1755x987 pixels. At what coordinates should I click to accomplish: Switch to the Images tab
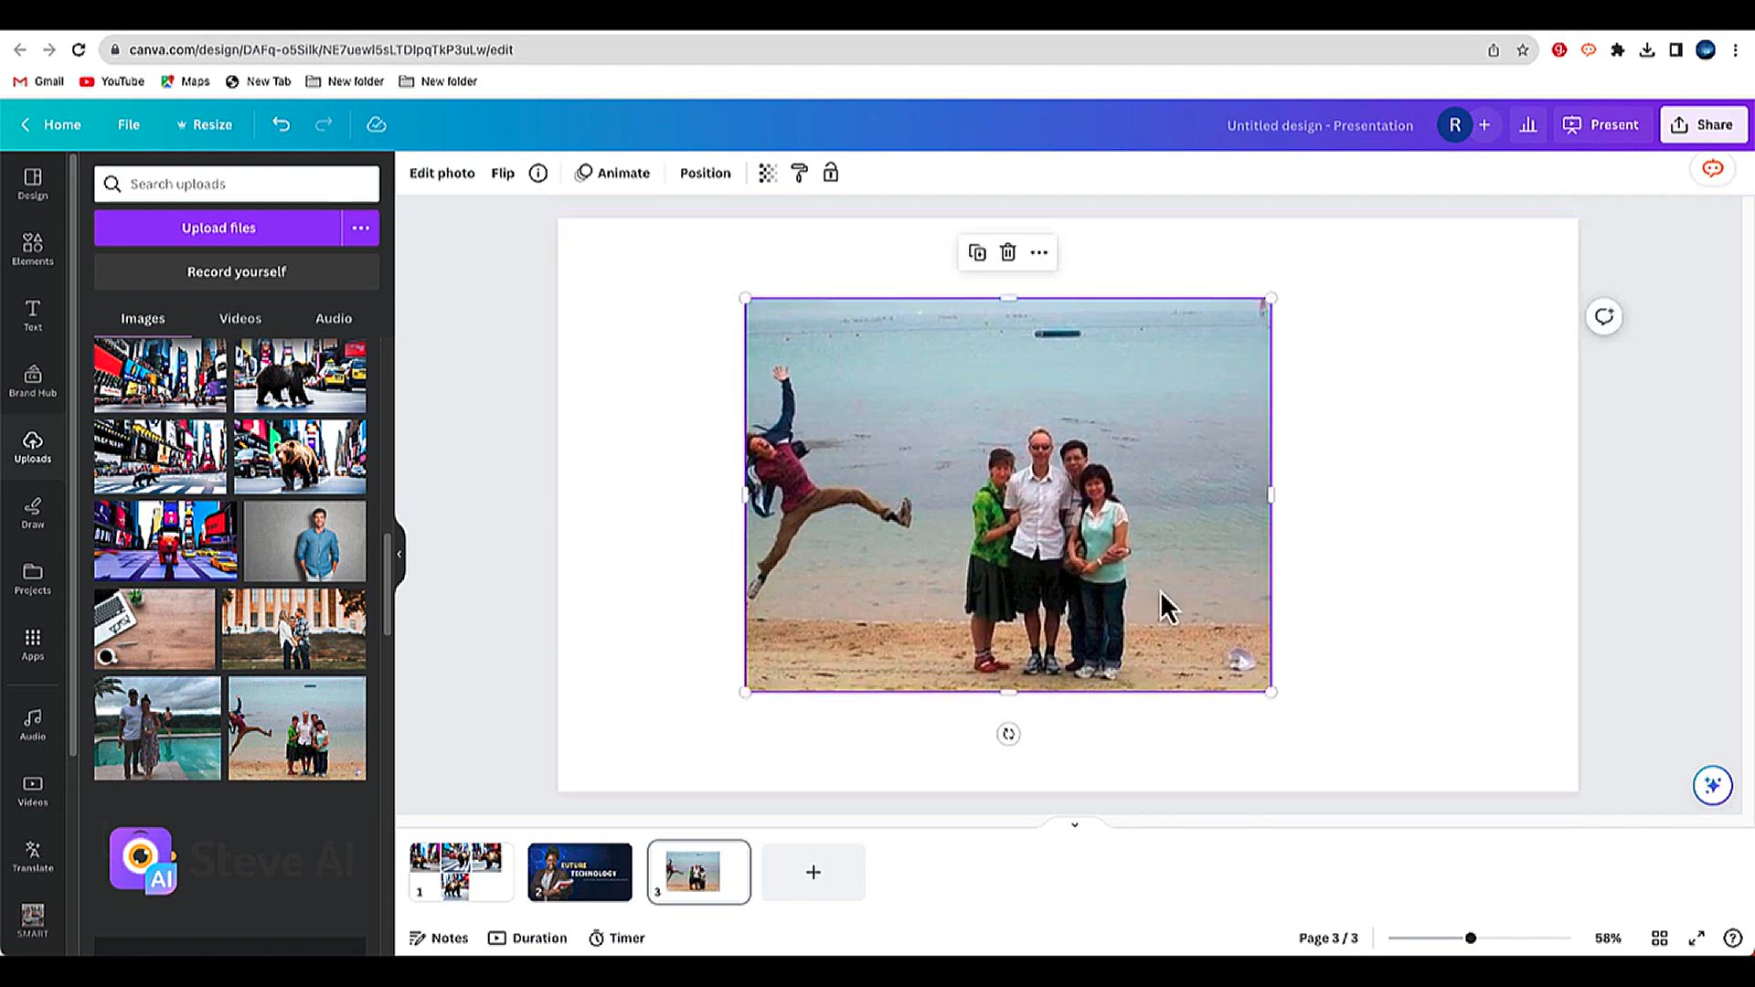[143, 318]
